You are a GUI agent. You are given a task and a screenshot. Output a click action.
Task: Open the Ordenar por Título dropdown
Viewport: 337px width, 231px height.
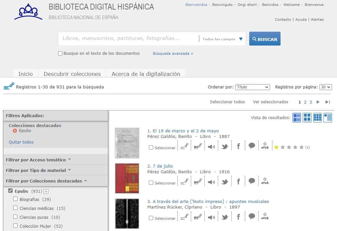click(253, 87)
